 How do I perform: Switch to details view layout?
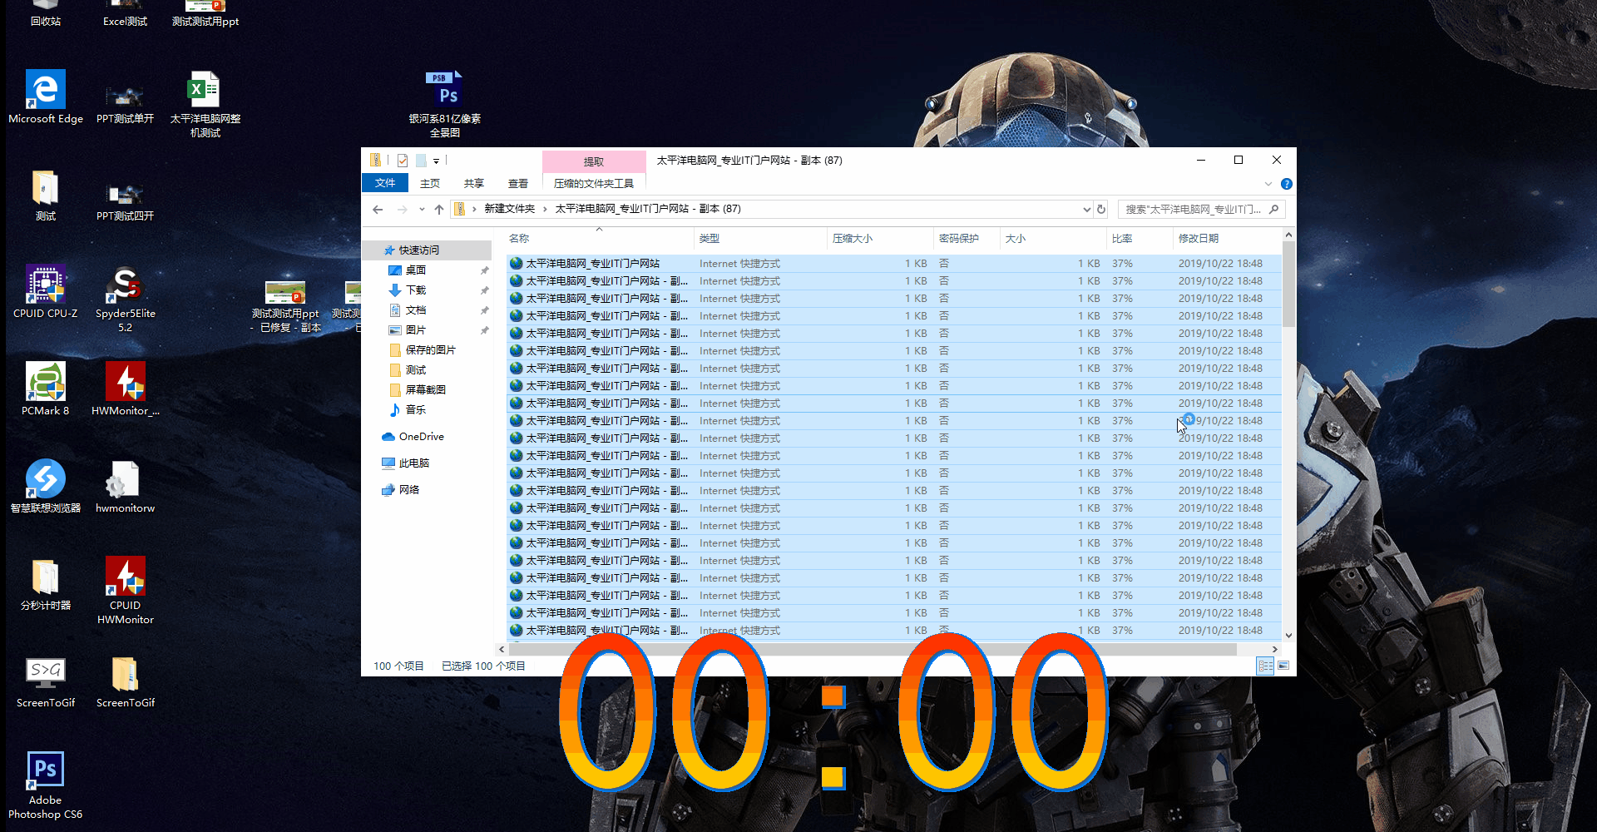tap(1265, 666)
